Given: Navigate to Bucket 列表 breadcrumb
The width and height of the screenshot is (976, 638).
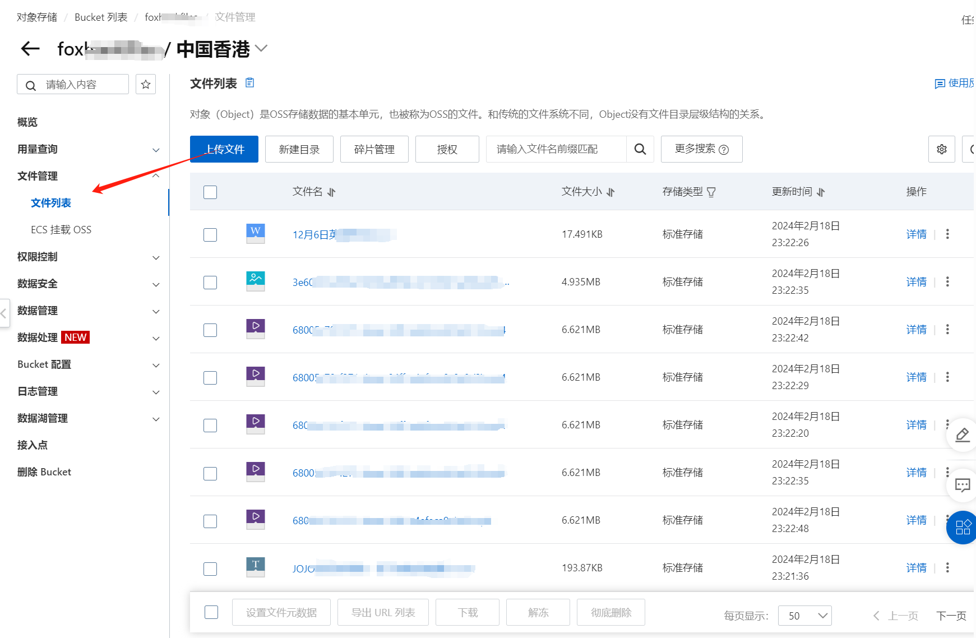Looking at the screenshot, I should (x=101, y=17).
